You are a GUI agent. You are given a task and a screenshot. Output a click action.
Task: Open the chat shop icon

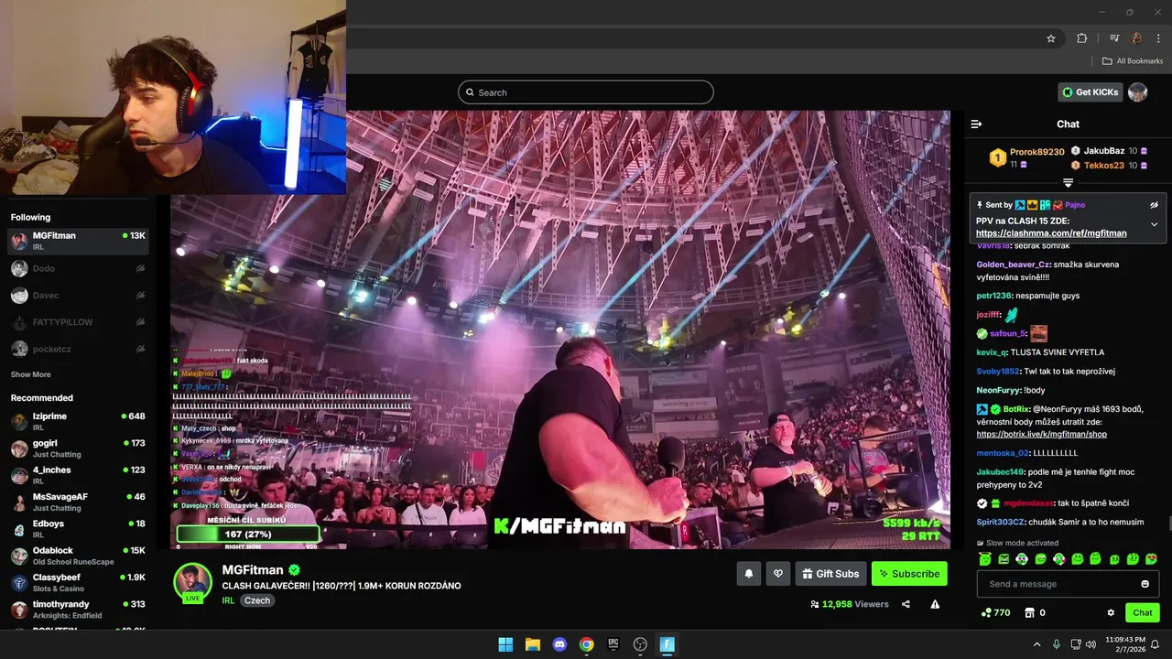click(1029, 613)
